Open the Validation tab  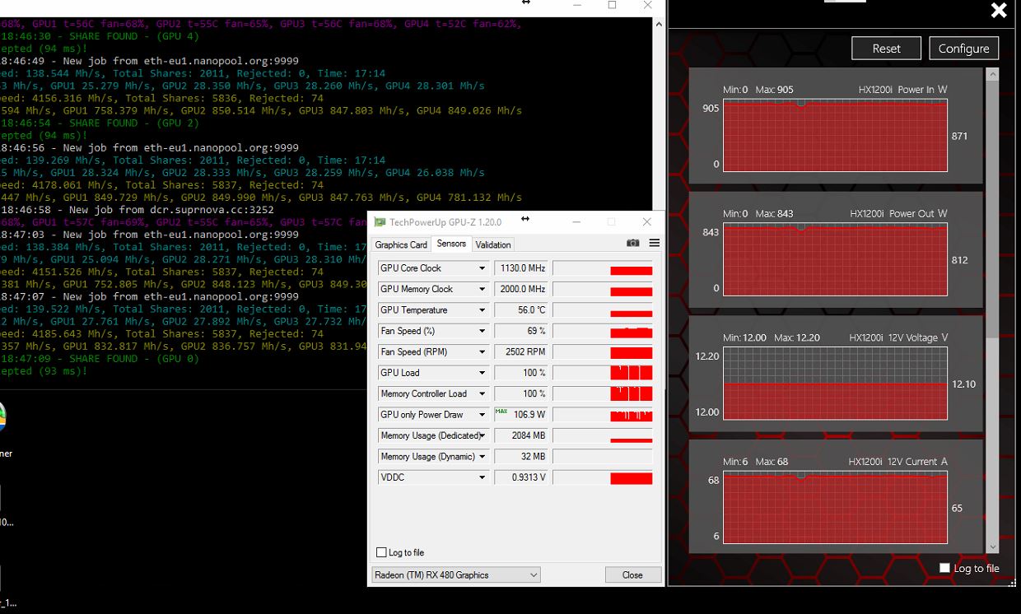493,244
